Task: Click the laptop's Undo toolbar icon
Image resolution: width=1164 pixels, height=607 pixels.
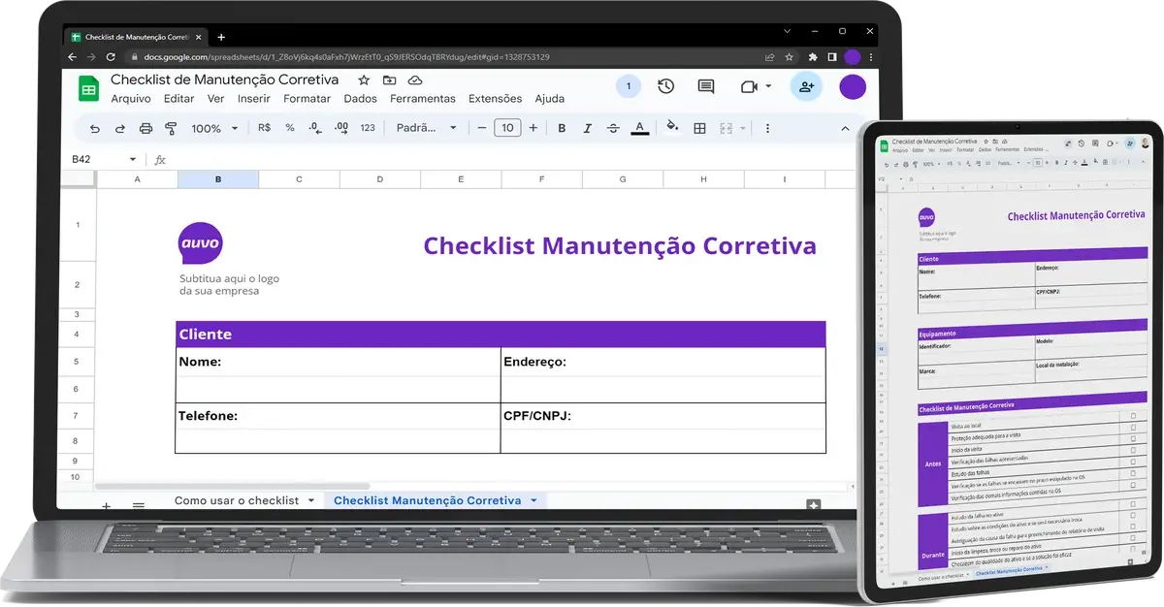Action: (94, 128)
